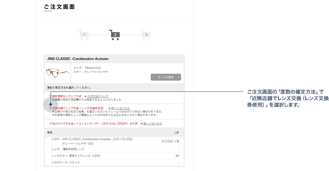Click the ¥12,000 +税 price
Screen dimensions: 329x171
[x=170, y=142]
